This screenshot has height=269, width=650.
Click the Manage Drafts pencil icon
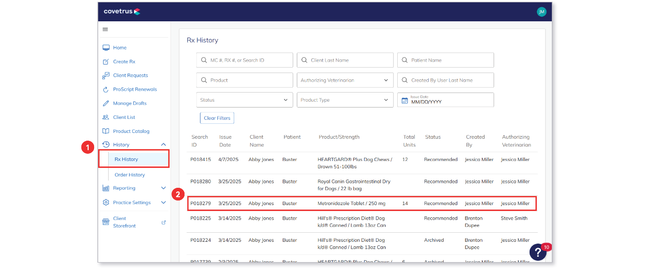click(106, 103)
